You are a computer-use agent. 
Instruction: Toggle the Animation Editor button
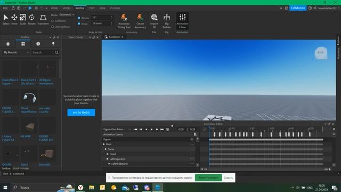(182, 21)
